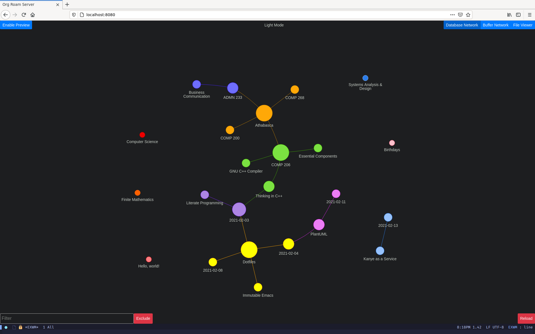Enable Preview mode toggle
This screenshot has width=535, height=334.
(x=16, y=25)
